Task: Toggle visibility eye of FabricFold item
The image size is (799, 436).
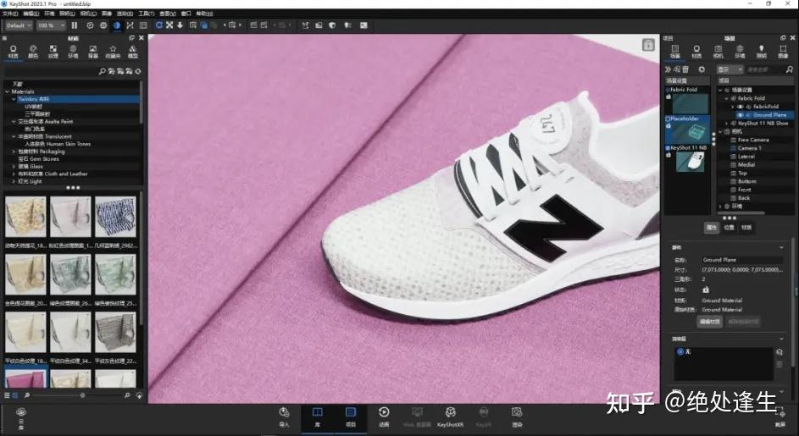Action: click(x=740, y=107)
